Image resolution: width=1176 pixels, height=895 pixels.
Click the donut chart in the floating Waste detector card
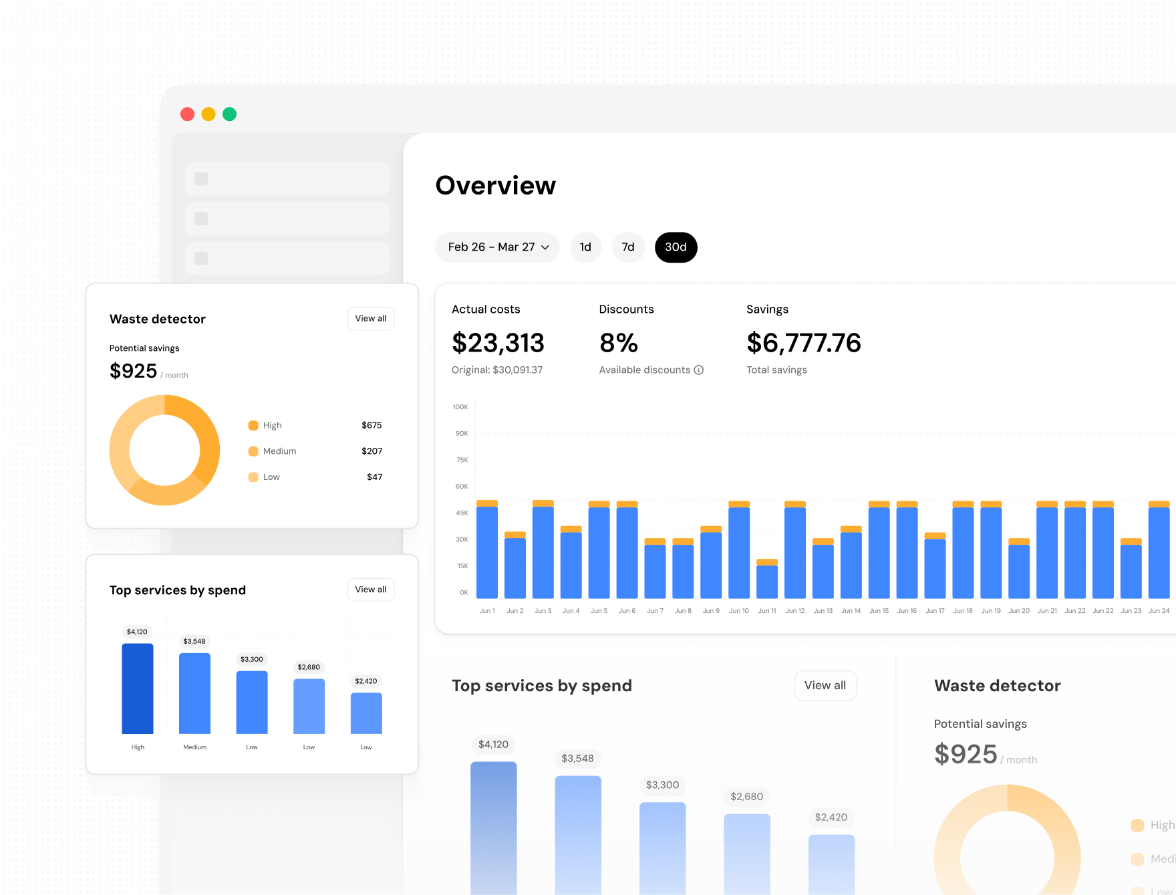tap(164, 450)
